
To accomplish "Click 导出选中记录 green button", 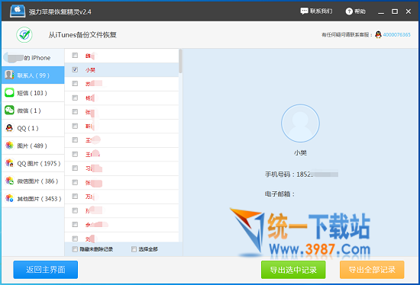I will pyautogui.click(x=293, y=270).
